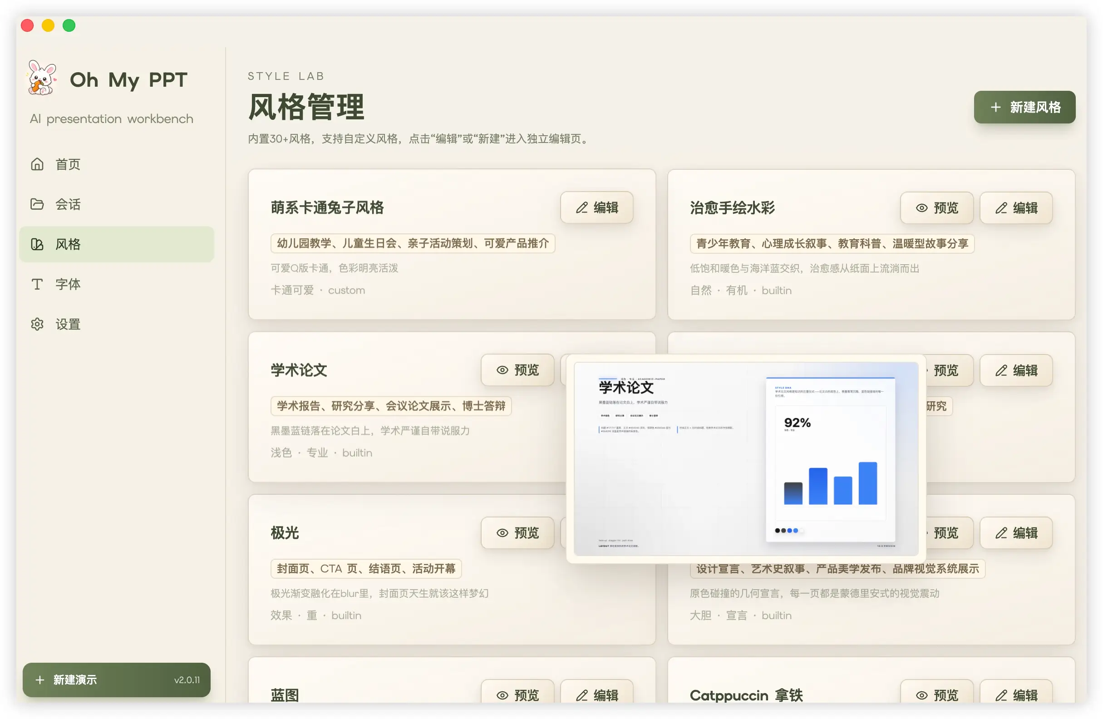Preview the 学术论文 style
Viewport: 1103px width, 719px height.
point(517,370)
